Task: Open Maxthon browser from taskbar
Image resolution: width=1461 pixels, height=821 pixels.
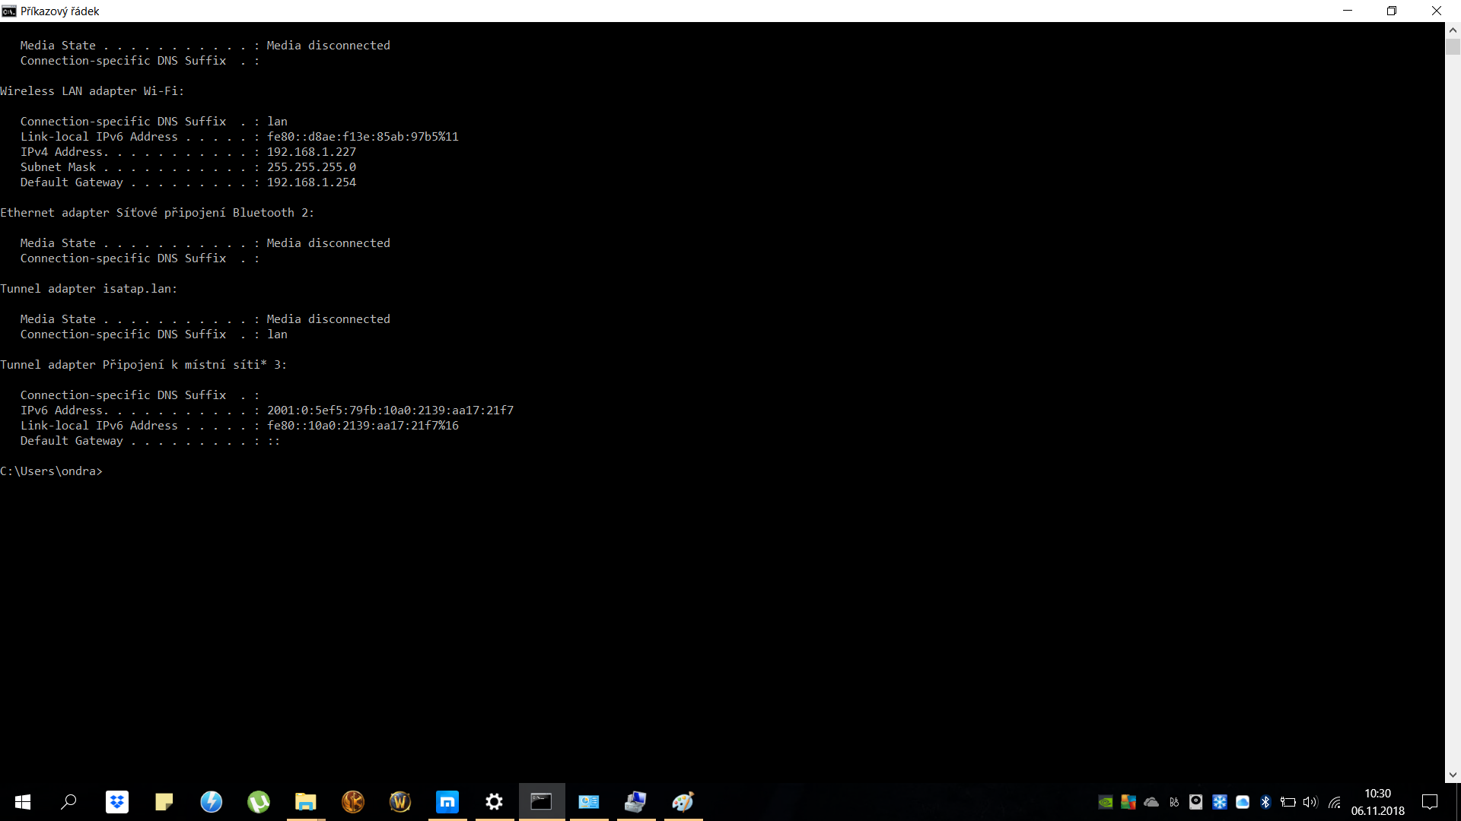Action: point(447,802)
